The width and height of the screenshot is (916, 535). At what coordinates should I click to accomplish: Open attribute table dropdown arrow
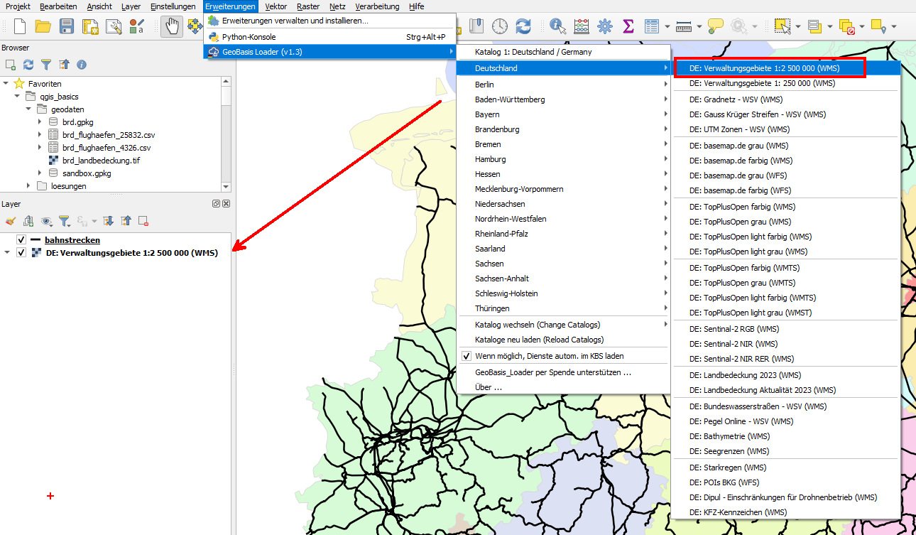667,26
